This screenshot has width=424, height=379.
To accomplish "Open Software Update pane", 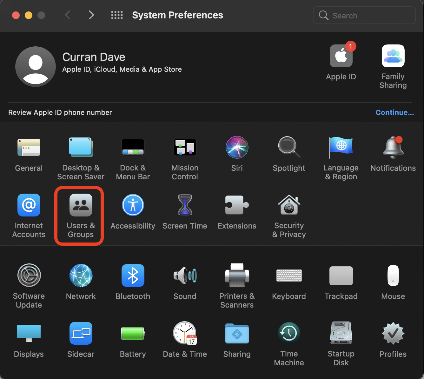I will click(29, 276).
